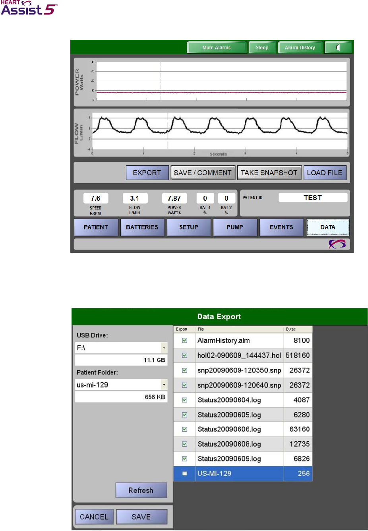Open the SETUP tab
Screen dimensions: 368x531
point(189,227)
